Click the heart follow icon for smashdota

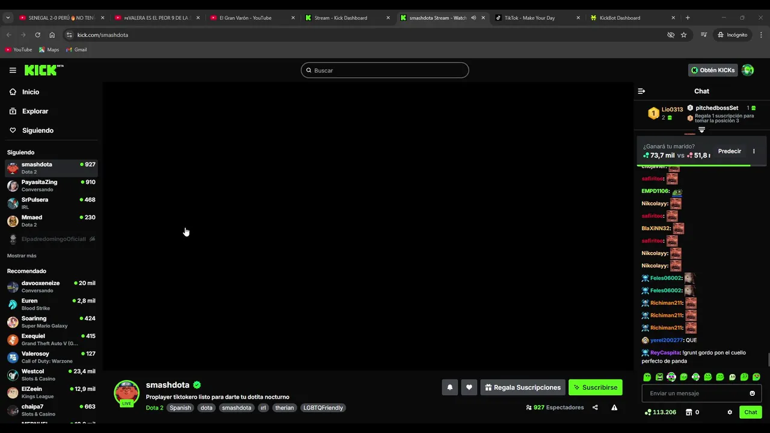pyautogui.click(x=469, y=387)
